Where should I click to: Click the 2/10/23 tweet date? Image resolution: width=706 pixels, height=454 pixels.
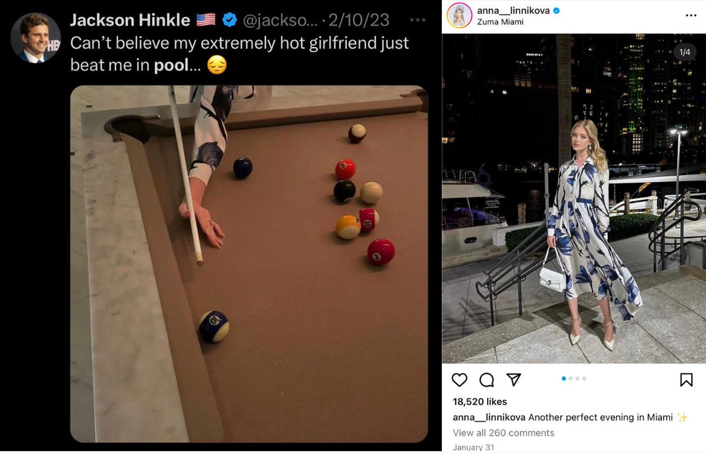click(359, 20)
